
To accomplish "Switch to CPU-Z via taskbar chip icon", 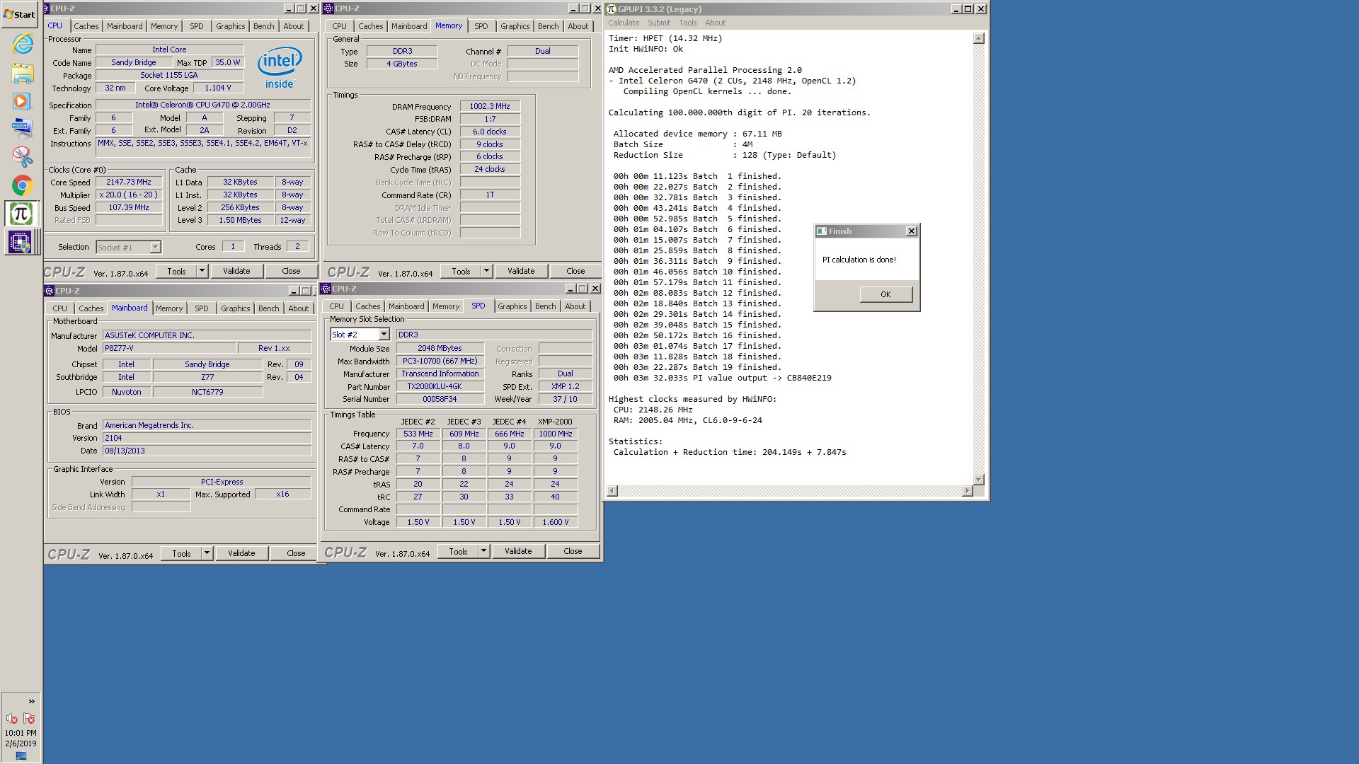I will pyautogui.click(x=20, y=242).
